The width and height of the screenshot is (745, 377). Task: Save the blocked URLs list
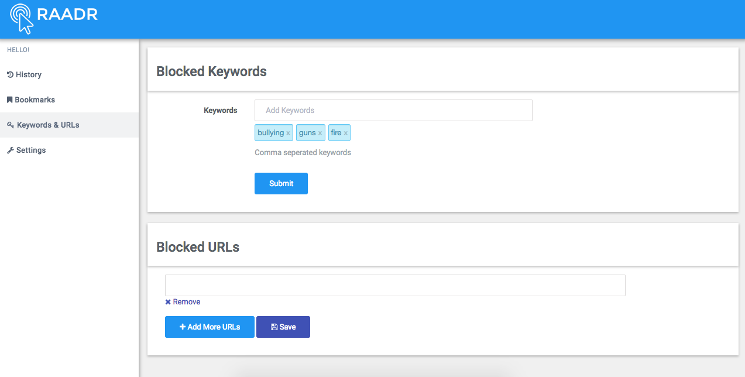pyautogui.click(x=283, y=327)
